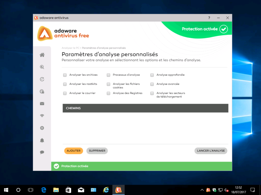
Task: Open the email protection envelope icon
Action: (x=42, y=104)
